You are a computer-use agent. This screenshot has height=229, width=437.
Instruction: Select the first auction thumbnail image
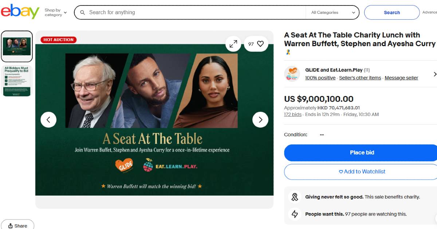pos(17,47)
